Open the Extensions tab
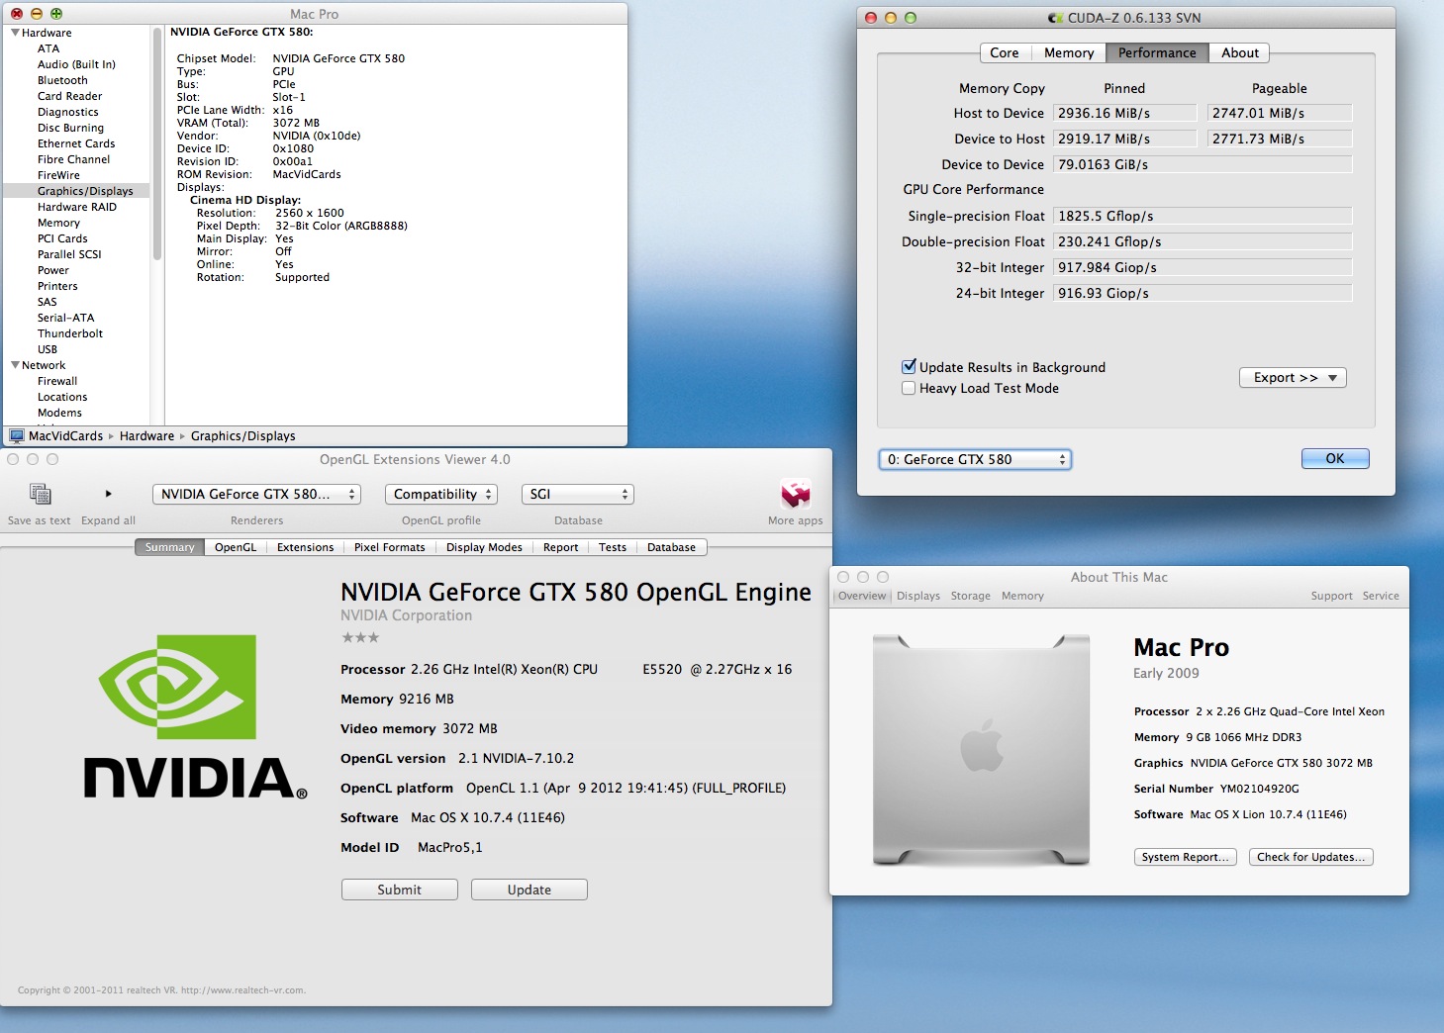1444x1033 pixels. click(x=305, y=547)
